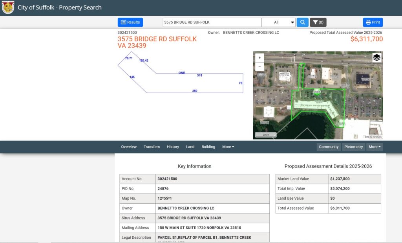402x243 pixels.
Task: Click account number 302421500 in table
Action: click(x=167, y=179)
